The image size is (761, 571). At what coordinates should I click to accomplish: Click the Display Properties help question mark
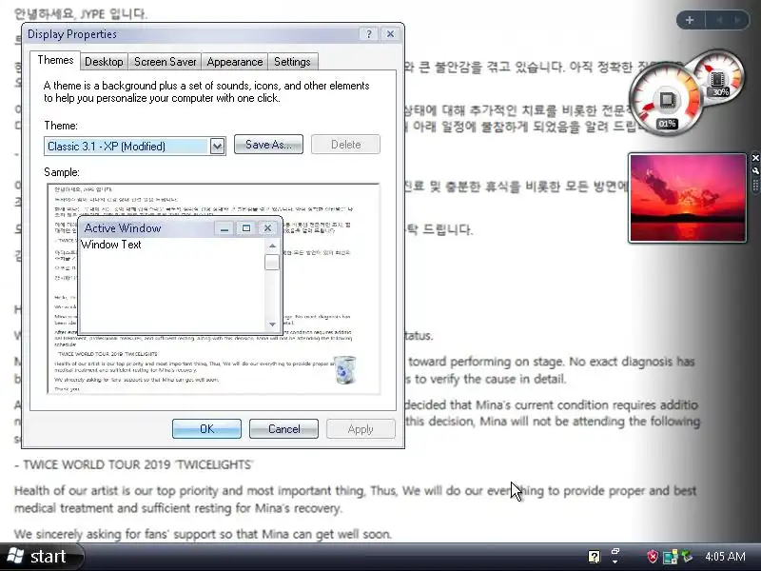(x=369, y=34)
